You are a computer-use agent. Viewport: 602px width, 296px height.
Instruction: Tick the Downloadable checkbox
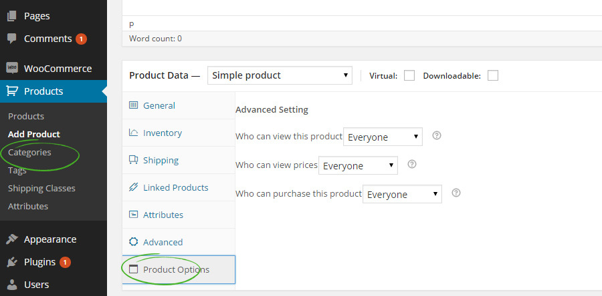tap(493, 75)
